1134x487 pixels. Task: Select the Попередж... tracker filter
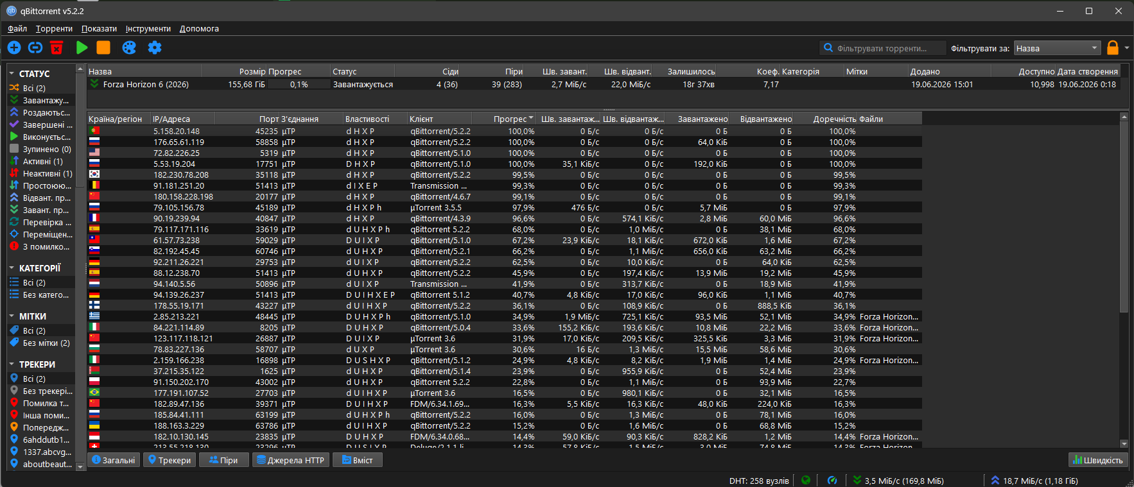tap(41, 427)
